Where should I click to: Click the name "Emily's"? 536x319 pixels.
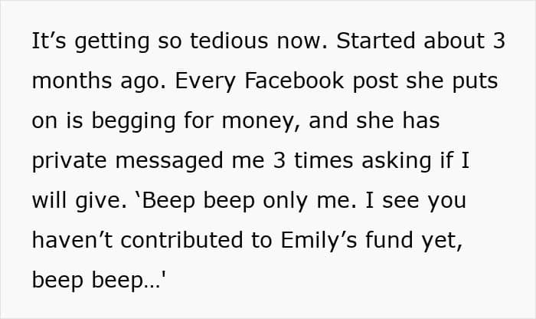pyautogui.click(x=319, y=242)
